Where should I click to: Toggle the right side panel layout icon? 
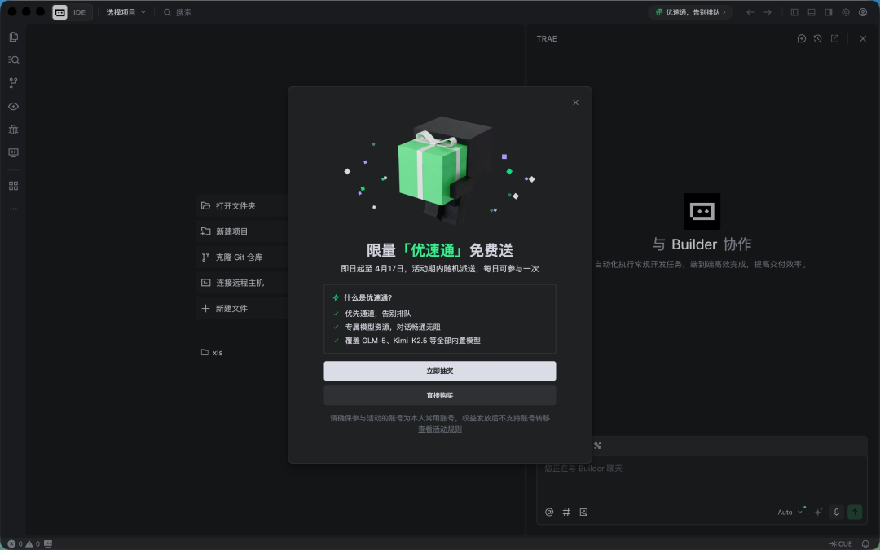(x=829, y=12)
